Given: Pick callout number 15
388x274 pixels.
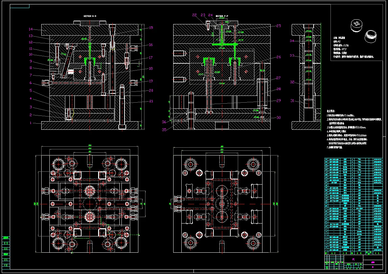Looking at the screenshot, I should coord(151,28).
